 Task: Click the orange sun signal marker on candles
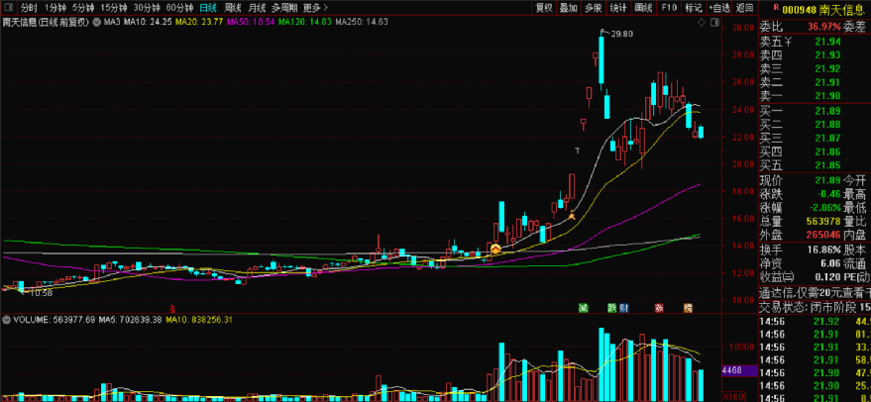[495, 250]
